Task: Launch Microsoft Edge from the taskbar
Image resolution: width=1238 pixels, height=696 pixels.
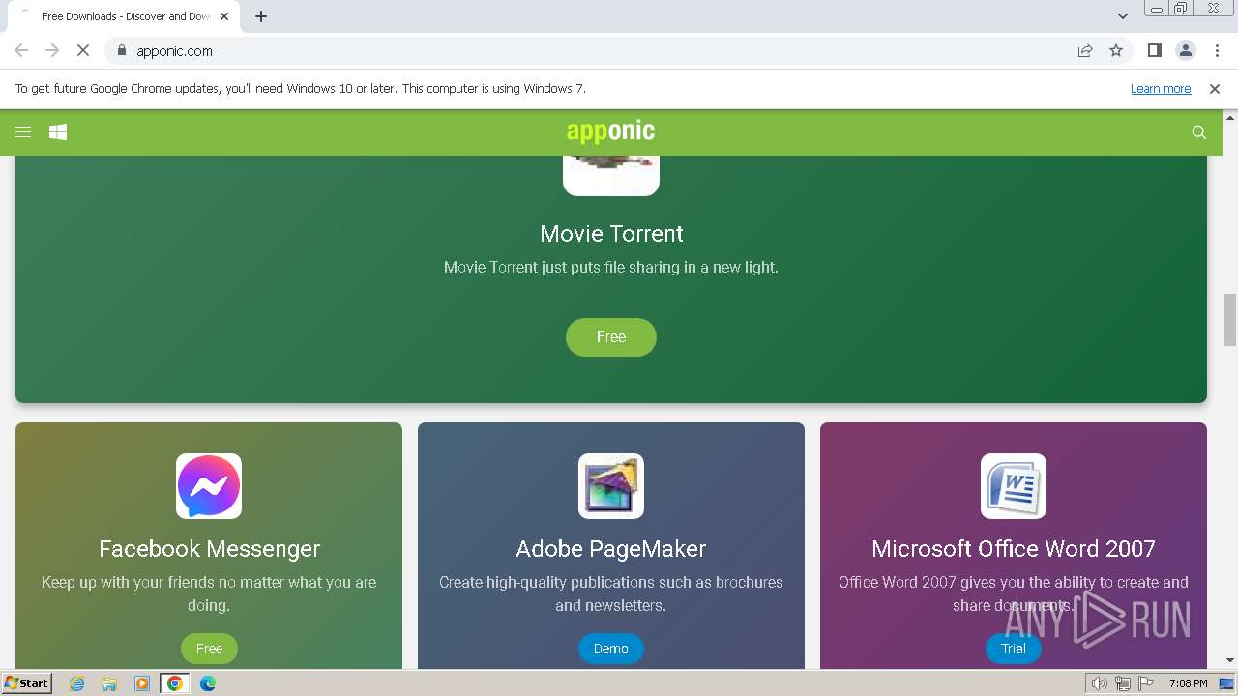Action: coord(208,683)
